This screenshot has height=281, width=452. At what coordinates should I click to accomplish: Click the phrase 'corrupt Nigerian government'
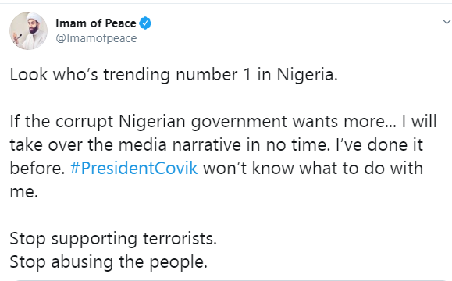pyautogui.click(x=171, y=122)
